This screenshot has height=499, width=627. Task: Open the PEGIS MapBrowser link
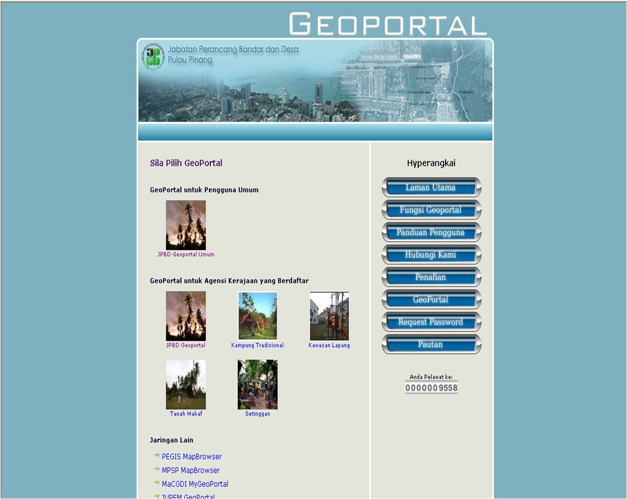pos(192,456)
